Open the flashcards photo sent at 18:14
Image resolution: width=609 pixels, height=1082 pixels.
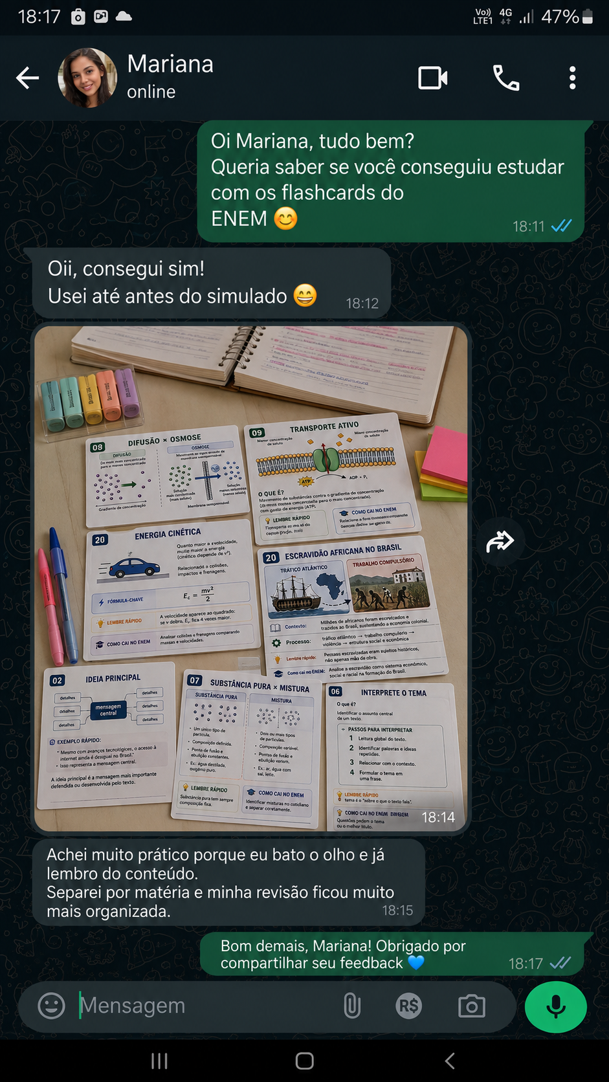pyautogui.click(x=251, y=579)
